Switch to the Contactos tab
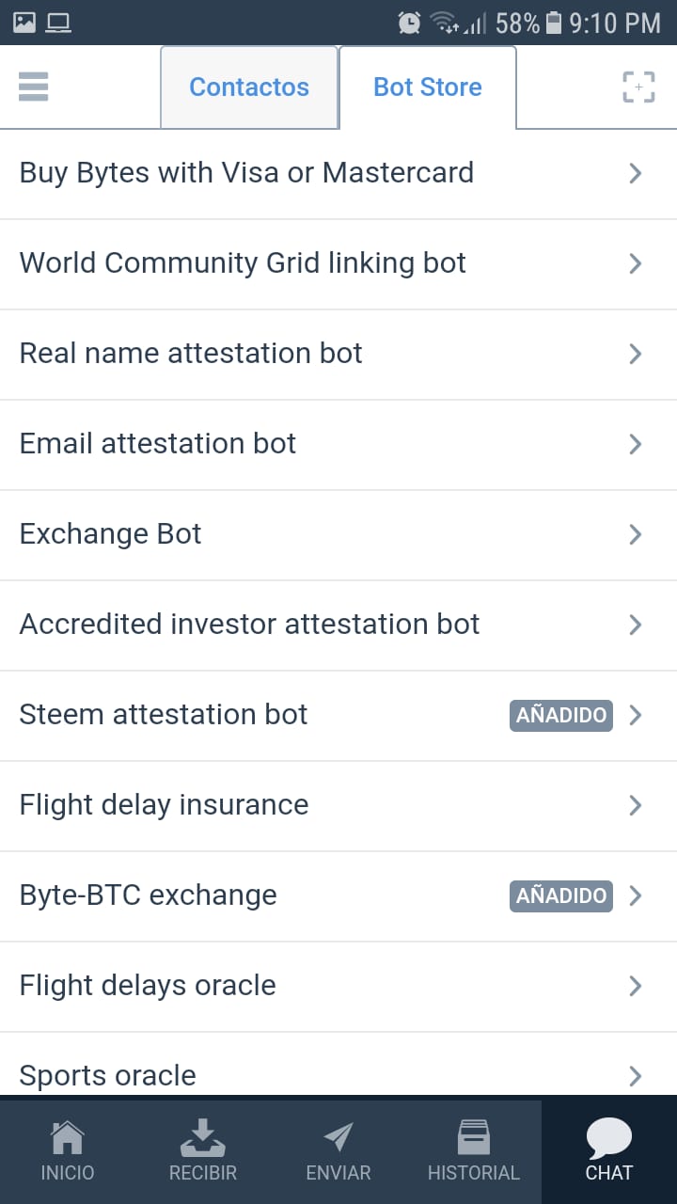 (x=249, y=87)
